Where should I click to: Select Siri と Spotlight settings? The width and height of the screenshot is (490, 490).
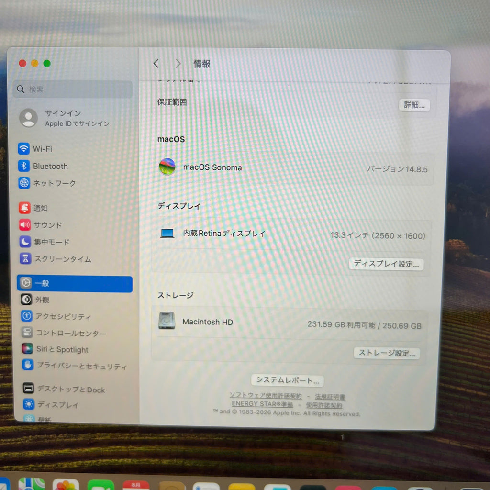(x=56, y=349)
